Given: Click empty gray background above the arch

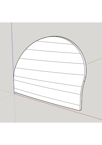Looking at the screenshot, I should click(56, 29).
